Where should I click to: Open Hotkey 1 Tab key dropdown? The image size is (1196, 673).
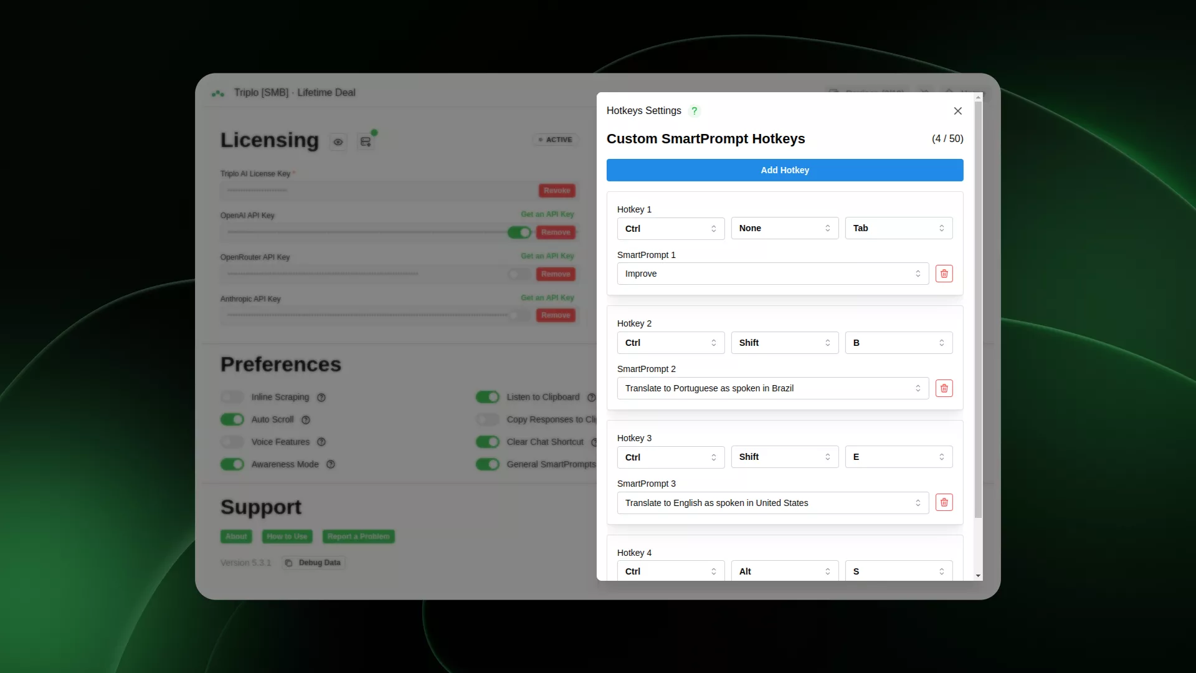pyautogui.click(x=898, y=228)
